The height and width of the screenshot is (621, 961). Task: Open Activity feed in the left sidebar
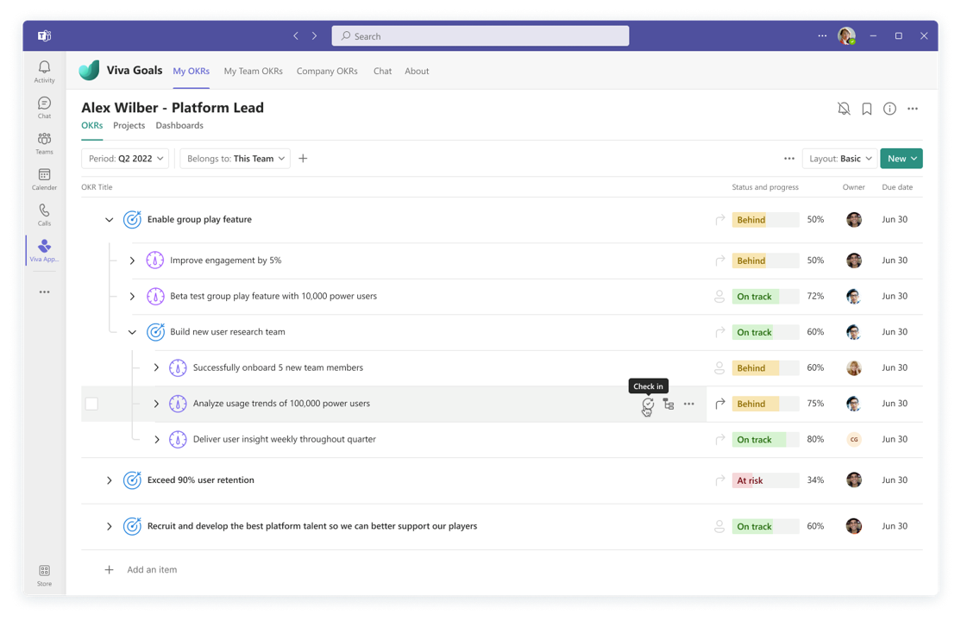click(x=44, y=72)
